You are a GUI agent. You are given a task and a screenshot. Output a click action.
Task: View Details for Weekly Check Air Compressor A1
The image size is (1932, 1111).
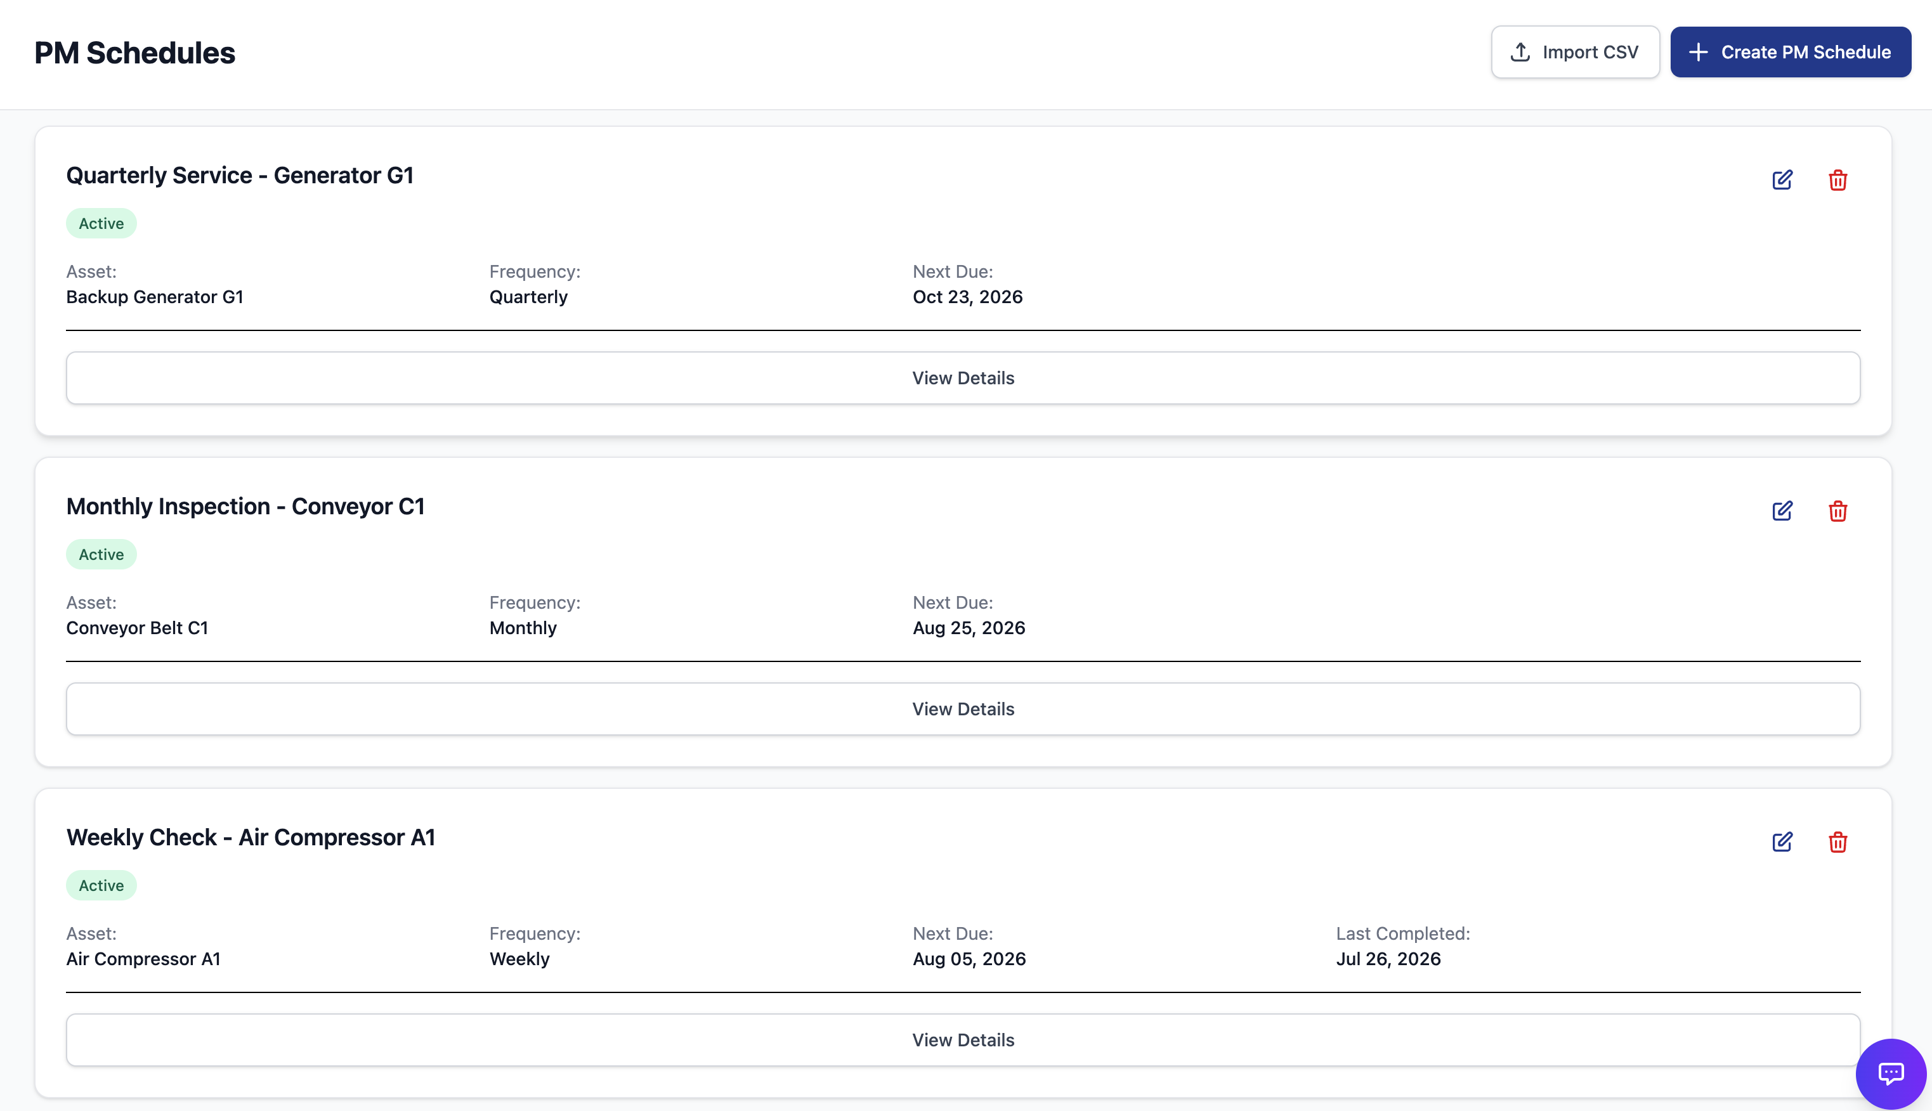pyautogui.click(x=963, y=1040)
